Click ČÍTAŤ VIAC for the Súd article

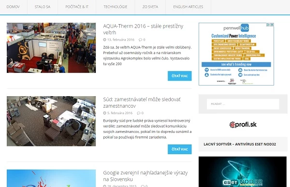coord(180,149)
